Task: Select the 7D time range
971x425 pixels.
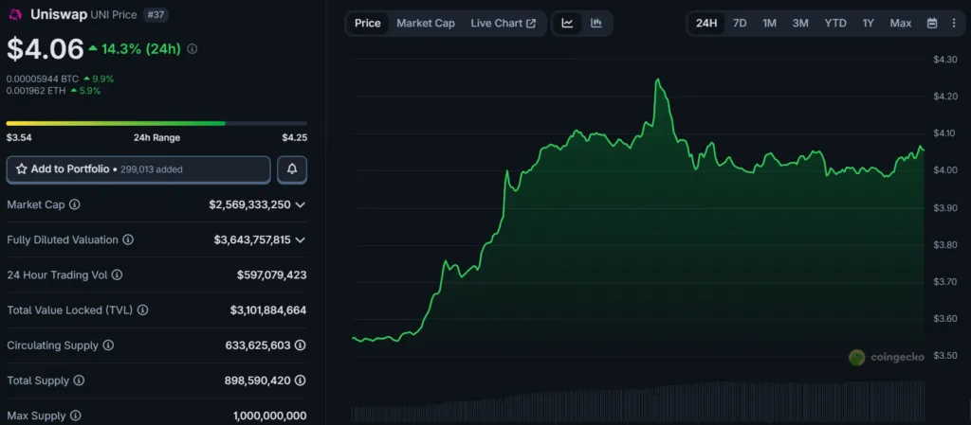Action: (x=740, y=24)
